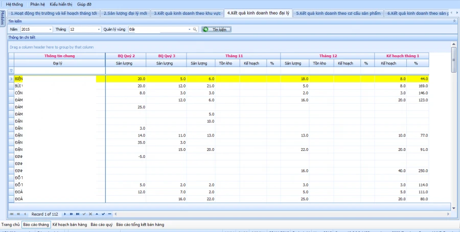
Task: Select the Báo cáo tháng bottom tab
Action: pos(36,225)
